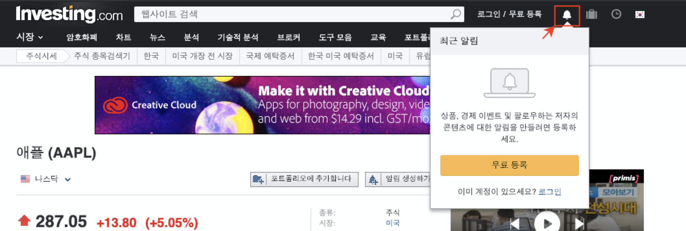Screen dimensions: 686x231
Task: Click the yellow 무료 등록 button
Action: point(509,165)
